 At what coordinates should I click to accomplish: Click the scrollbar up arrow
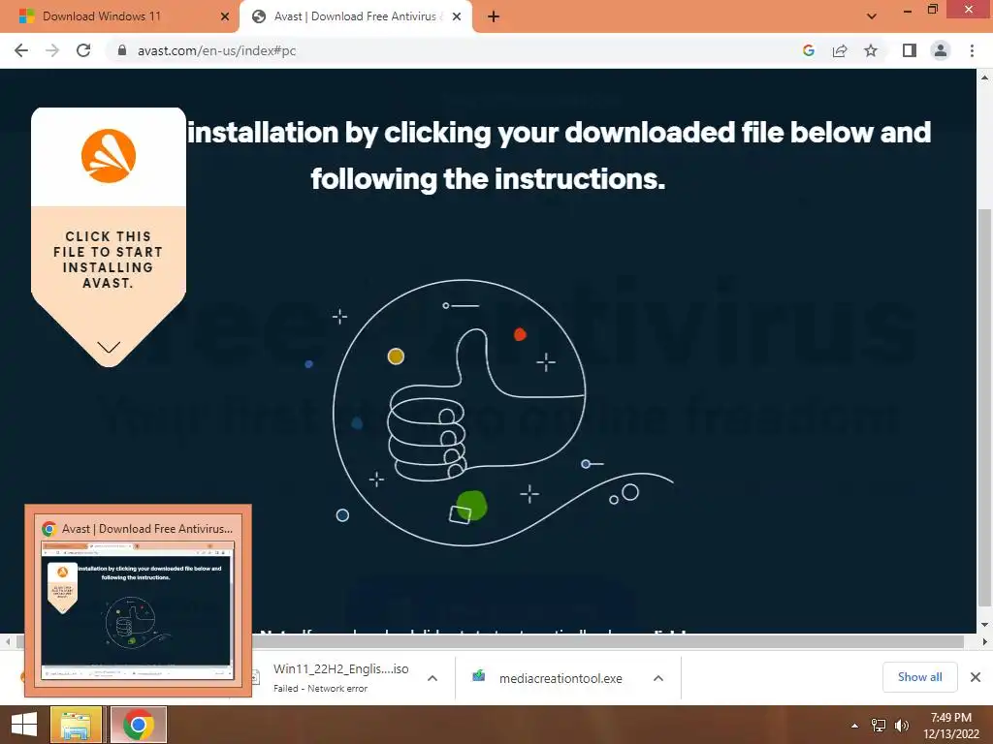point(984,77)
